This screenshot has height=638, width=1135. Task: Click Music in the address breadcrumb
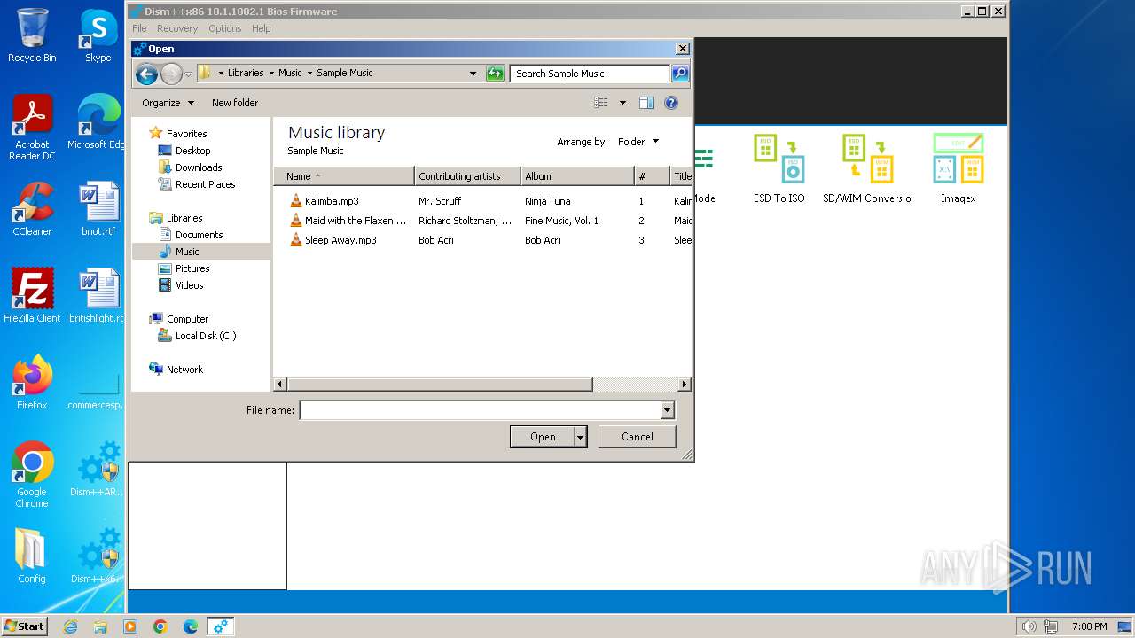coord(290,73)
